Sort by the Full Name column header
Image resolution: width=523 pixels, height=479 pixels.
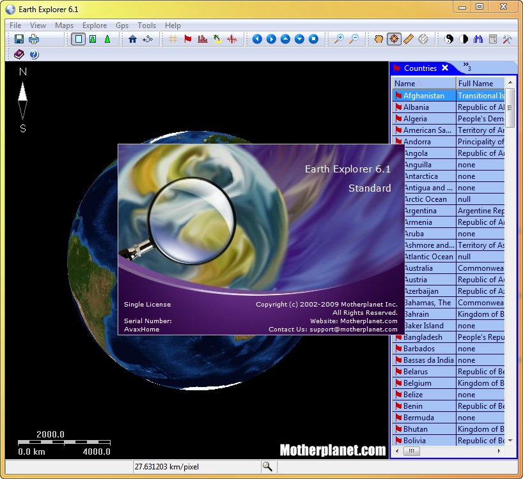(480, 83)
